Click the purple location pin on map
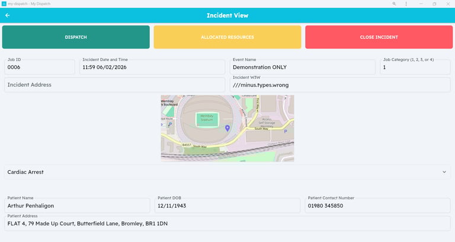Image resolution: width=455 pixels, height=242 pixels. click(227, 128)
